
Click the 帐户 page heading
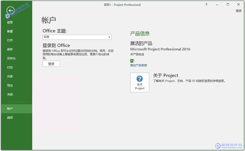click(x=49, y=20)
